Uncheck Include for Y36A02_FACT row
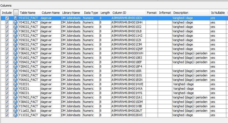The image size is (228, 123). (x=7, y=53)
